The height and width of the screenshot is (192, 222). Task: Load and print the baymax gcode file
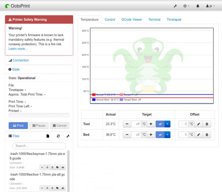[x=63, y=167]
